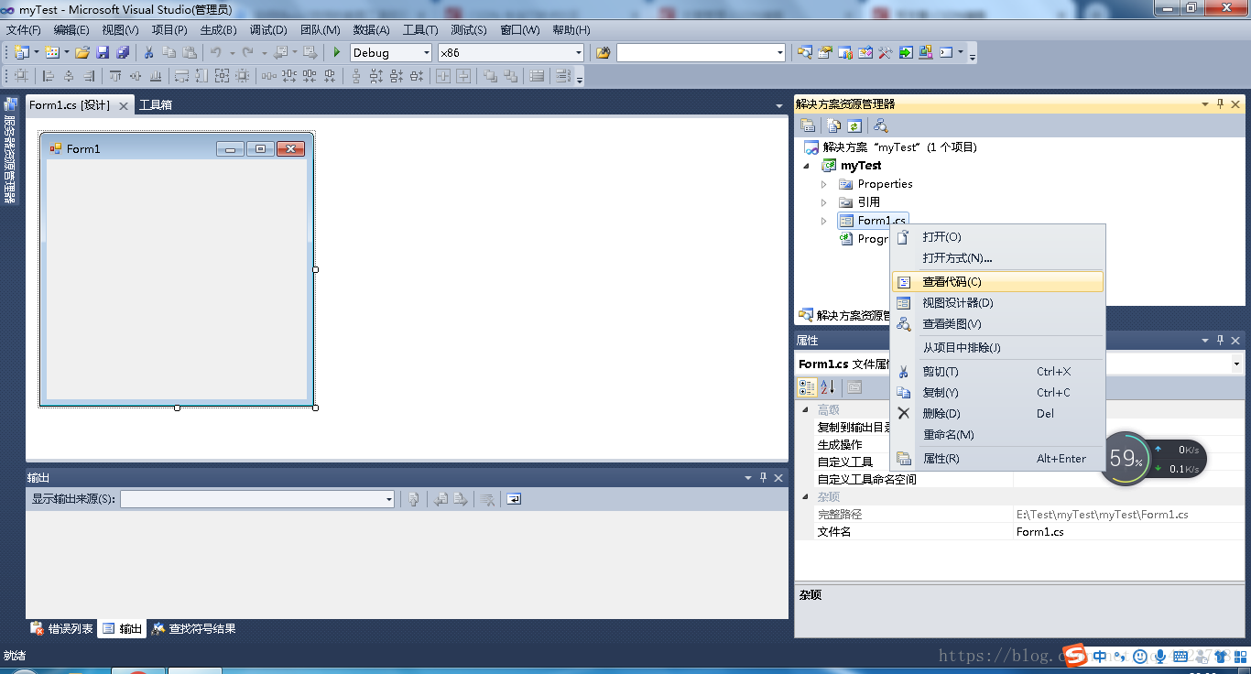Viewport: 1251px width, 674px height.
Task: Switch the property grid to categorized view
Action: (x=807, y=387)
